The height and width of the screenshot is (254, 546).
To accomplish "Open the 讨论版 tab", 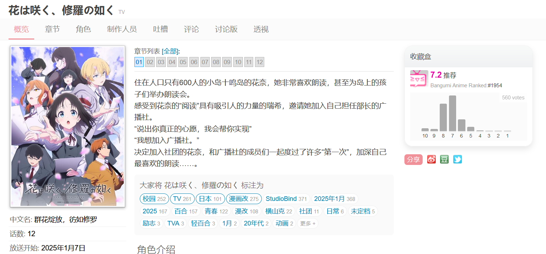I will coord(226,29).
